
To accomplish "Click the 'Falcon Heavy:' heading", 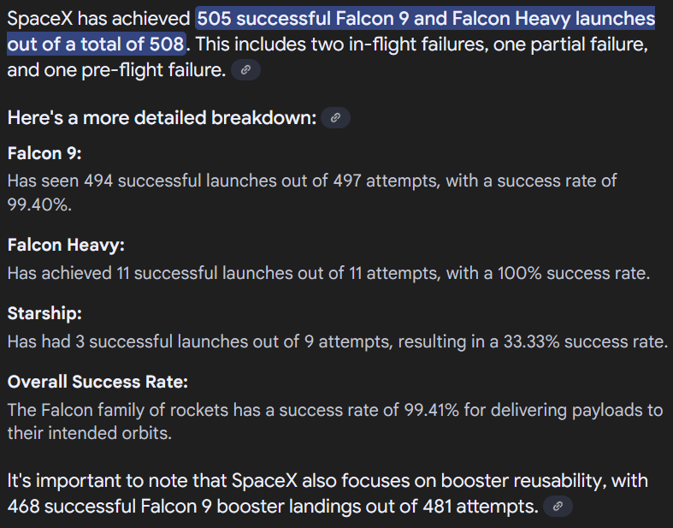I will (x=66, y=245).
